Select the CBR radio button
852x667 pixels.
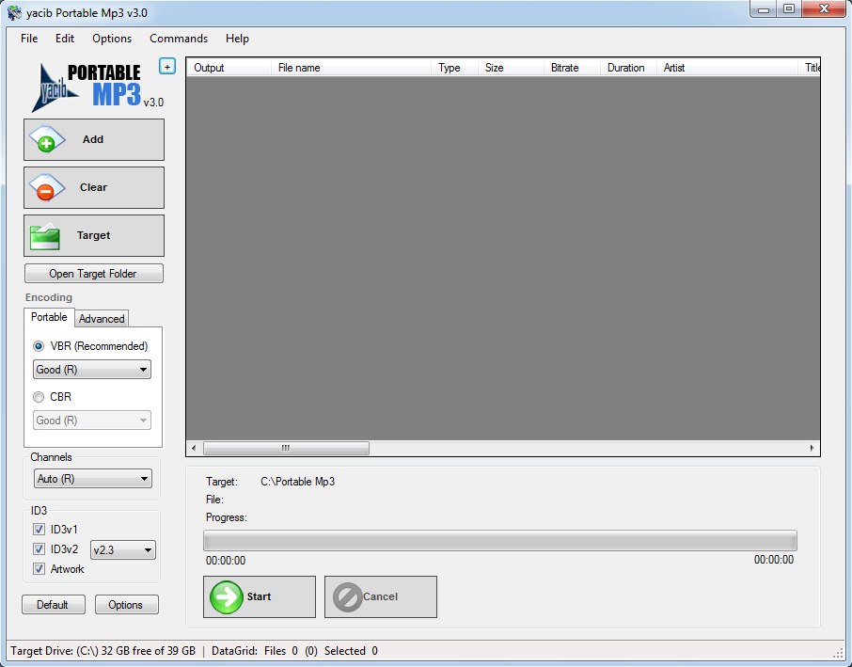(x=39, y=397)
